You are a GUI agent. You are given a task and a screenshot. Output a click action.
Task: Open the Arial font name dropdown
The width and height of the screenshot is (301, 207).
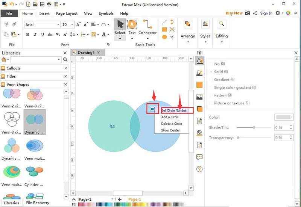coord(58,25)
